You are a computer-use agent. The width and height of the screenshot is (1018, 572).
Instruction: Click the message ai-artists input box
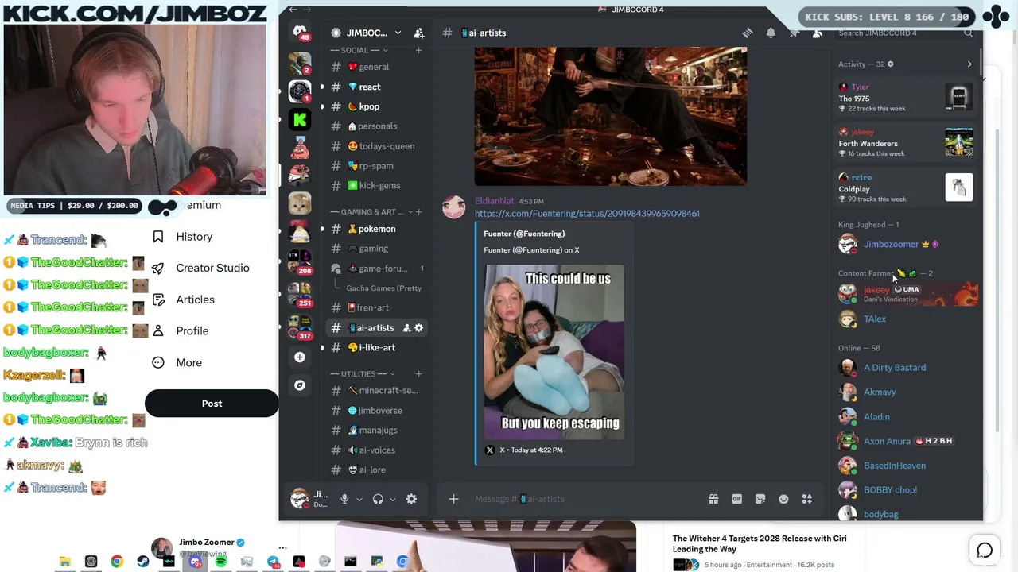585,499
